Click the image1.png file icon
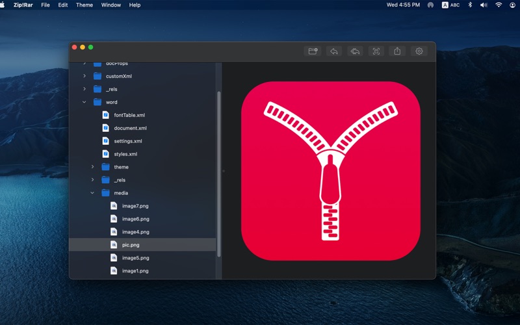The image size is (520, 325). click(114, 270)
